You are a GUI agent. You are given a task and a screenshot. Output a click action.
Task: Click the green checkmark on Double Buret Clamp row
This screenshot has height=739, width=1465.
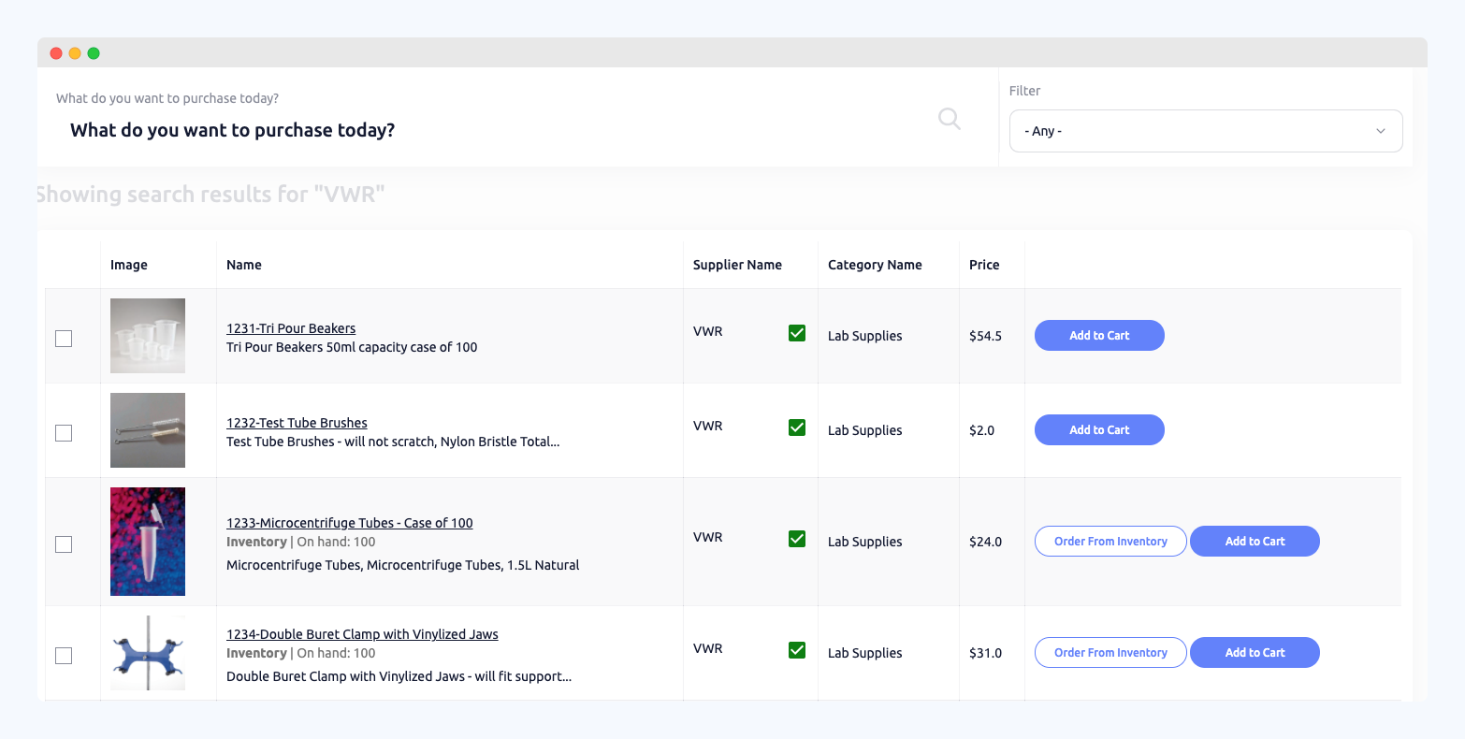point(796,649)
